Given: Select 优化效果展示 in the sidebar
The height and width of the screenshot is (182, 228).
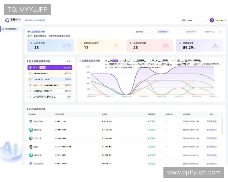Looking at the screenshot, I should pyautogui.click(x=11, y=29).
